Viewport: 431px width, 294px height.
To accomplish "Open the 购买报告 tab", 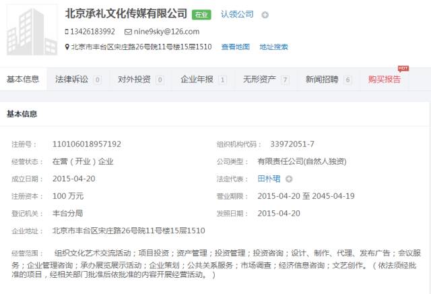I will (x=385, y=80).
